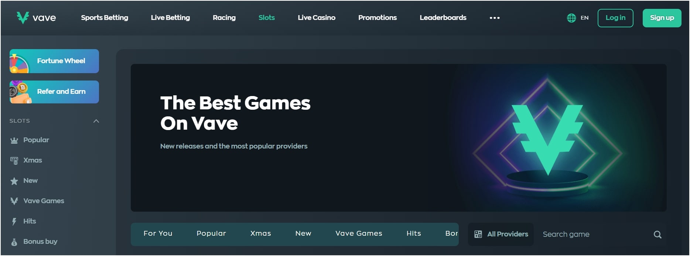Open Racing in top navigation
This screenshot has height=256, width=690.
(224, 17)
